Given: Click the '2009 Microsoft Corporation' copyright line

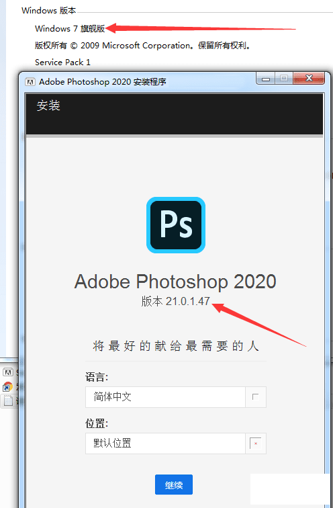Looking at the screenshot, I should point(143,46).
